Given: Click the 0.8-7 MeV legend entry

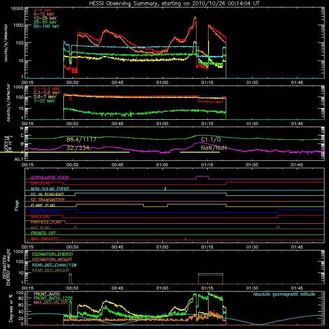Looking at the screenshot, I should click(x=45, y=97).
